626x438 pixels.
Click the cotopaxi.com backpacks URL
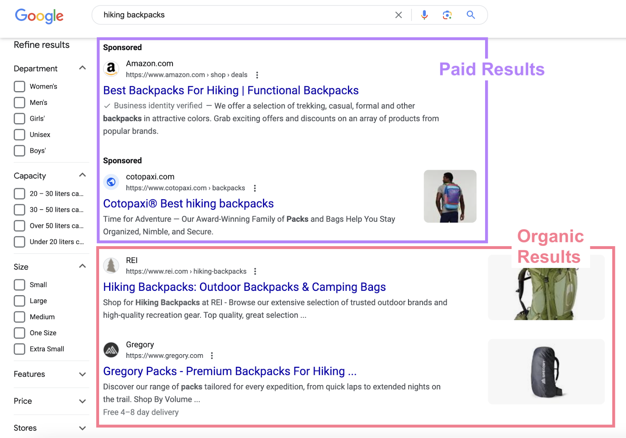click(x=185, y=188)
